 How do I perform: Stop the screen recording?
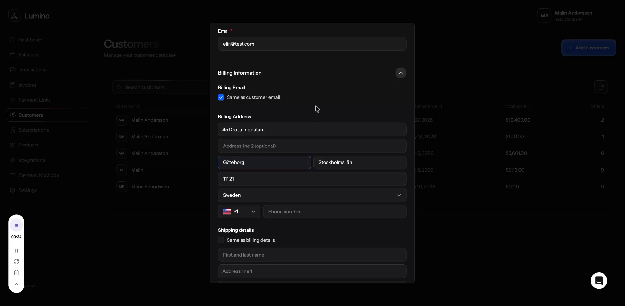(16, 225)
